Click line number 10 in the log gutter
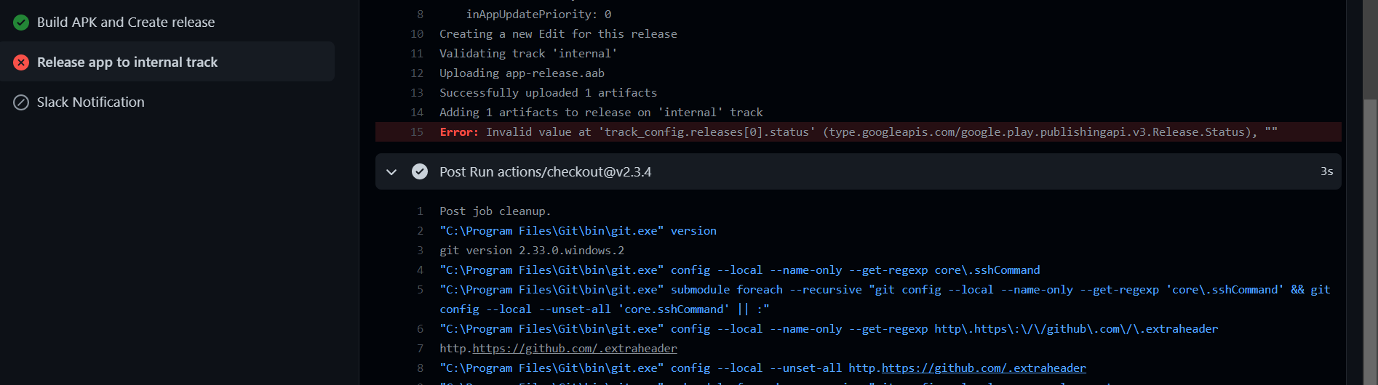This screenshot has width=1378, height=385. [417, 34]
